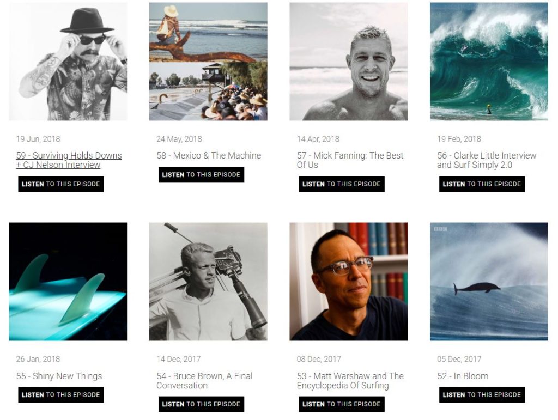The image size is (558, 420).
Task: Select the Mick Fanning: The Best Of Us title
Action: (x=350, y=160)
